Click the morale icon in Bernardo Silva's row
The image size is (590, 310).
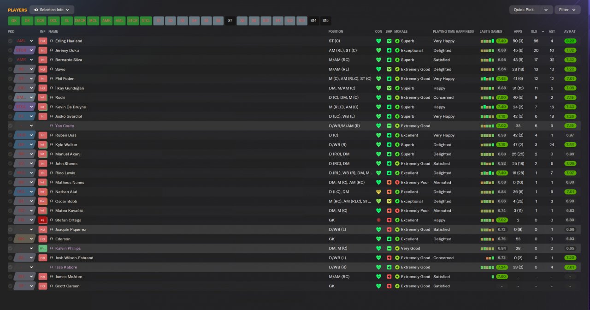[397, 60]
